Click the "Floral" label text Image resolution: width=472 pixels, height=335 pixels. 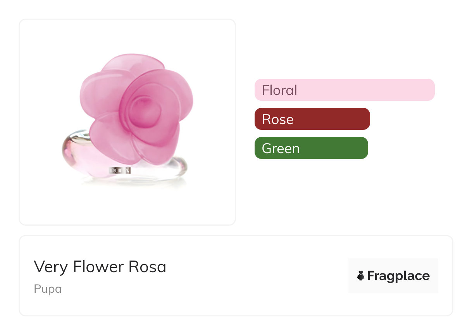(279, 90)
